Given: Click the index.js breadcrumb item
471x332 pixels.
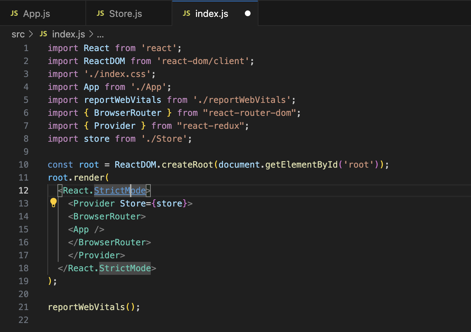Looking at the screenshot, I should point(69,34).
